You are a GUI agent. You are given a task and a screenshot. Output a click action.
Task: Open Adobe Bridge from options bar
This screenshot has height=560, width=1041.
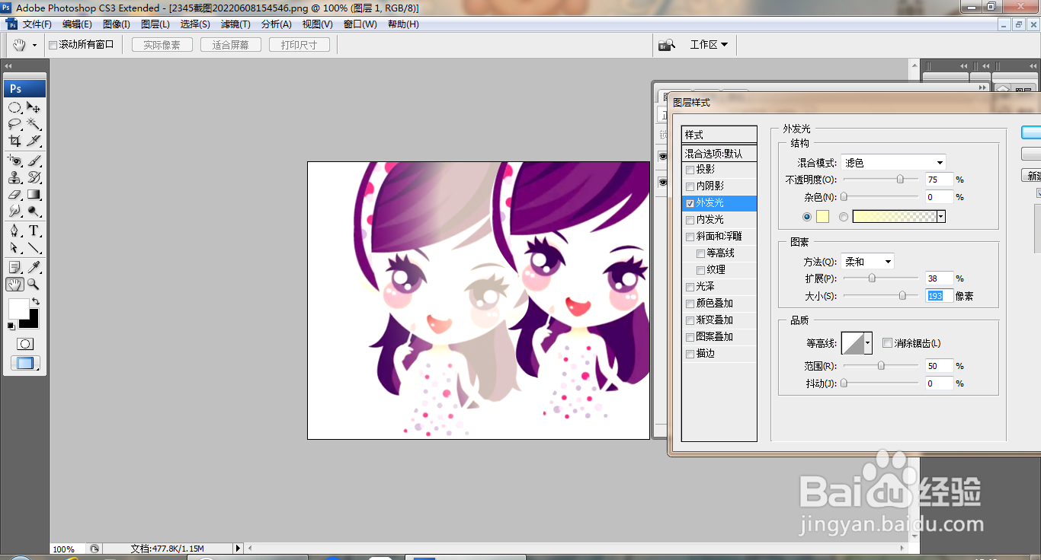tap(667, 45)
